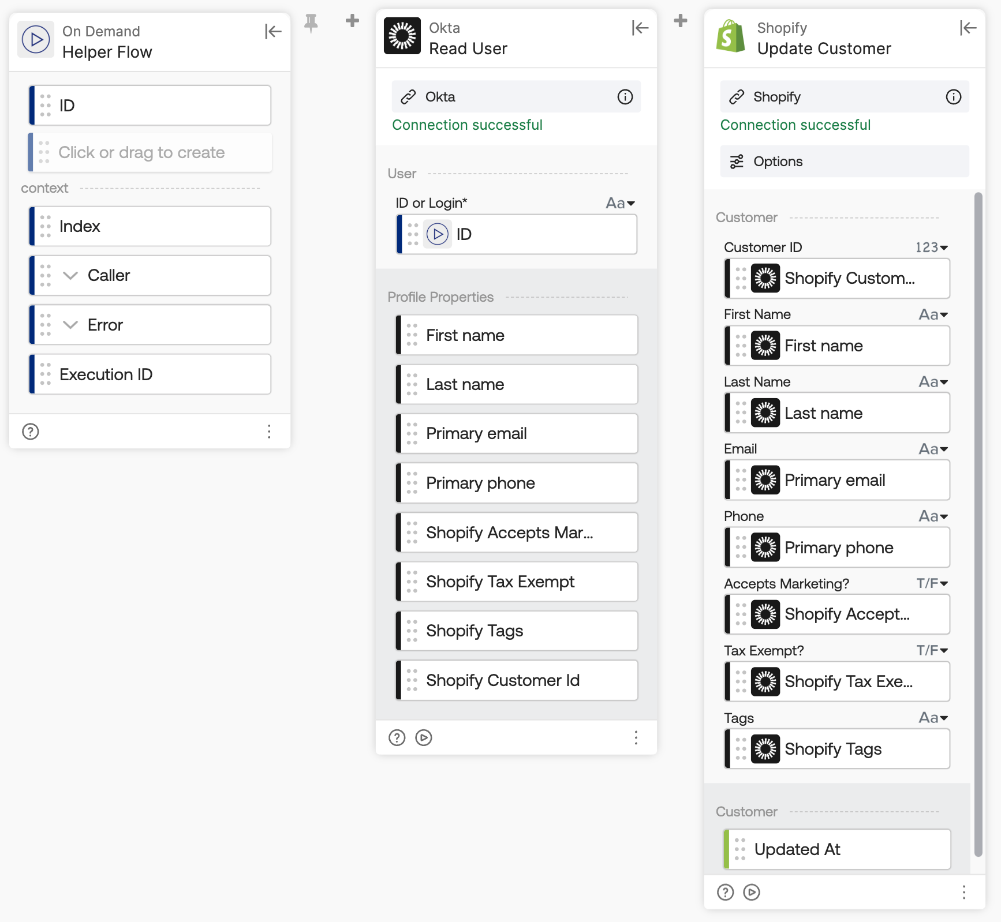Show Okta connection info

[x=625, y=97]
